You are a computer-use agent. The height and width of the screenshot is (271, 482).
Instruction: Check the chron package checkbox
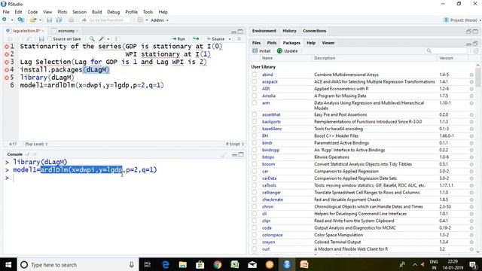255,207
